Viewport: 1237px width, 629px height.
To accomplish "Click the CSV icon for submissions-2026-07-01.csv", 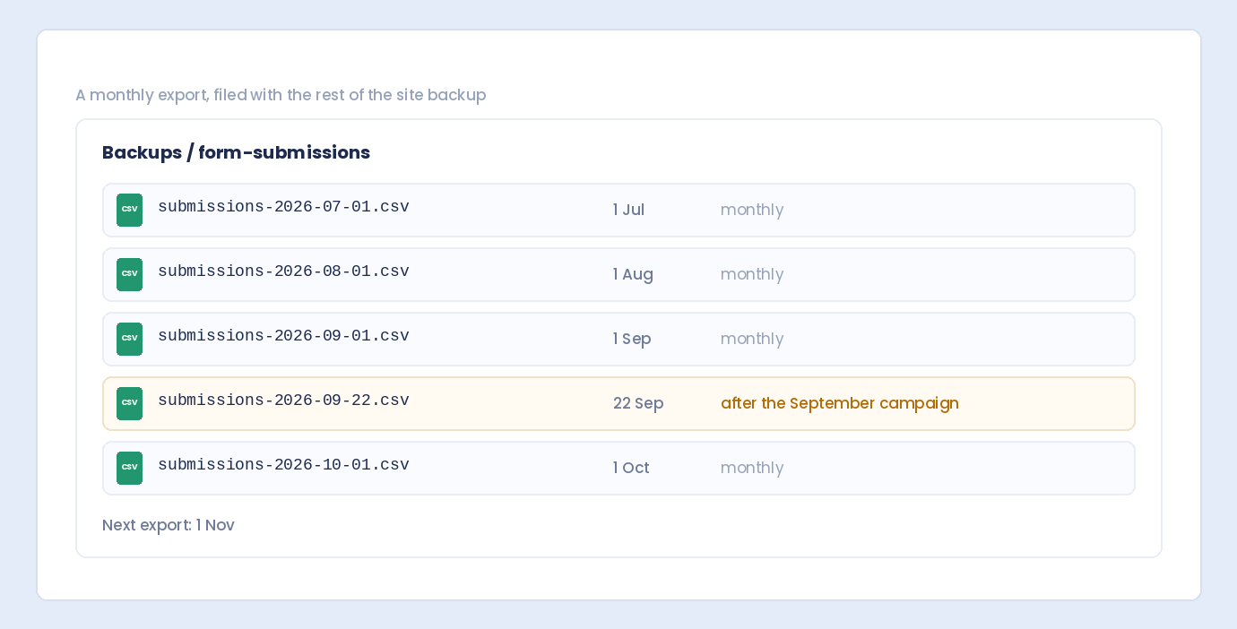I will pyautogui.click(x=129, y=210).
